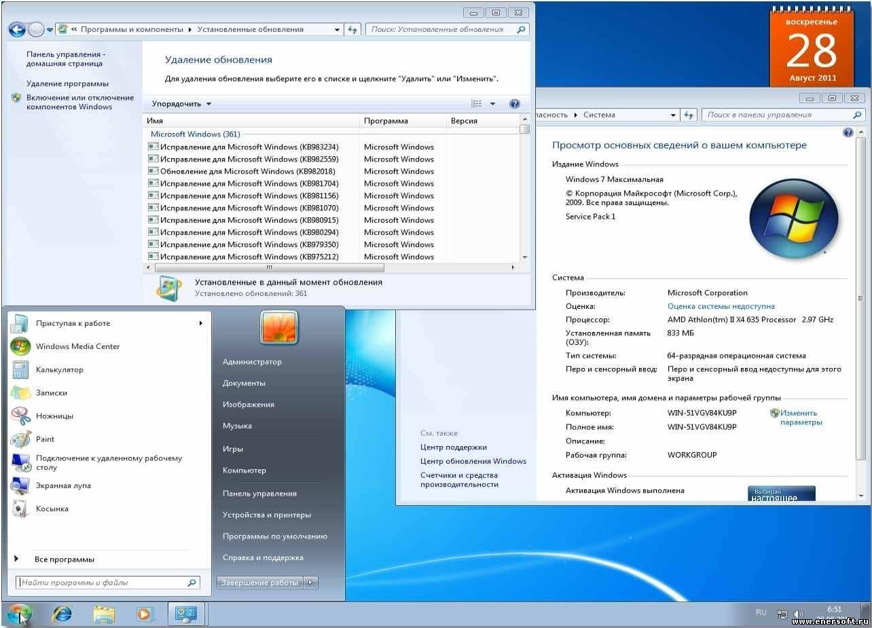The height and width of the screenshot is (628, 872).
Task: Expand Приступая к работе submenu arrow
Action: click(201, 323)
